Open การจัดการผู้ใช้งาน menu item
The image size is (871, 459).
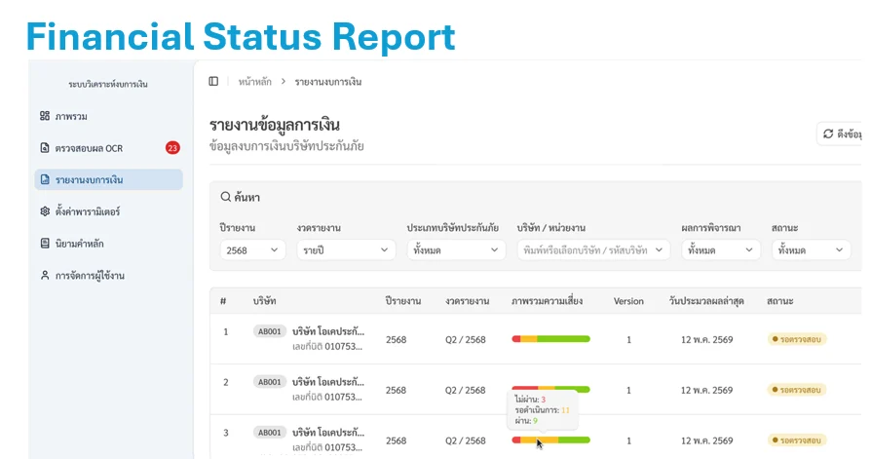(x=108, y=275)
